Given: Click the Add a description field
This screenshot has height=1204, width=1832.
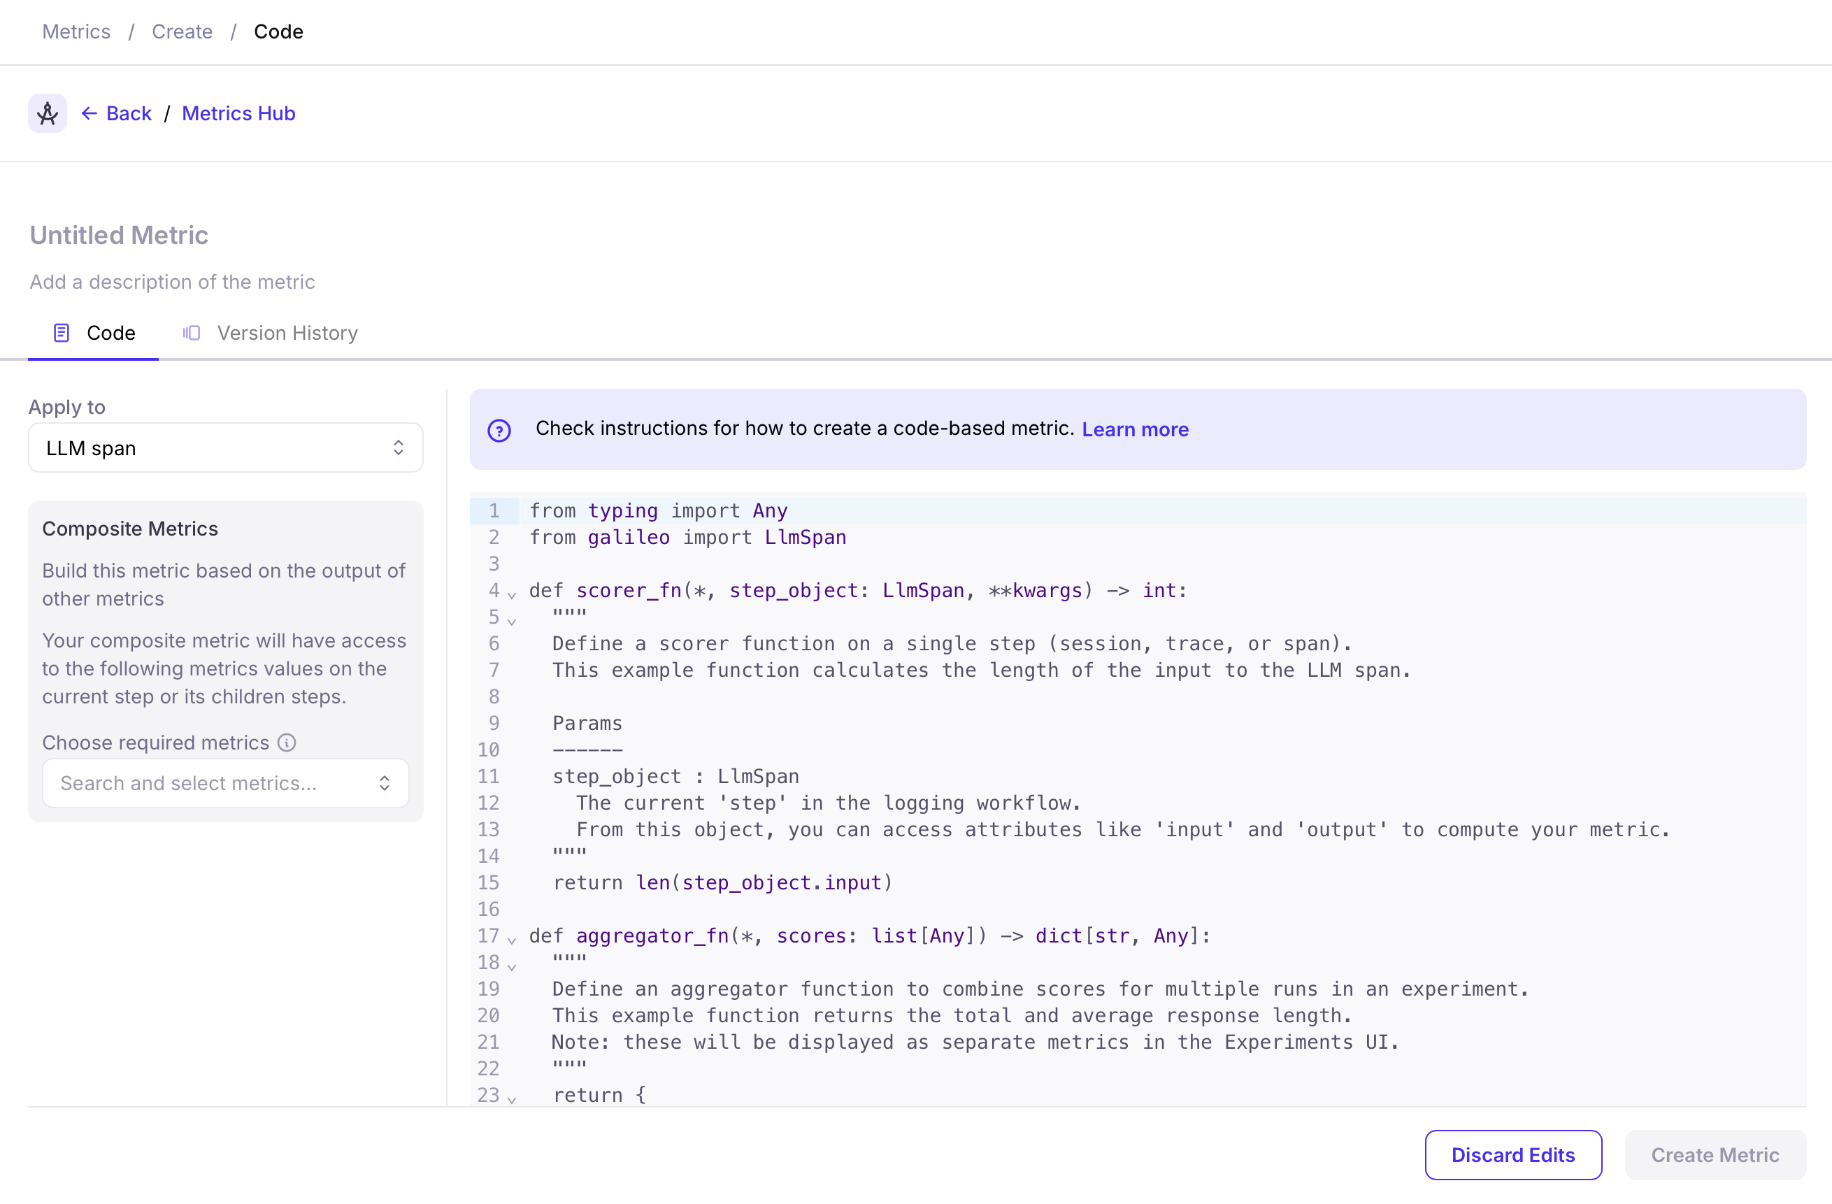Looking at the screenshot, I should 173,282.
